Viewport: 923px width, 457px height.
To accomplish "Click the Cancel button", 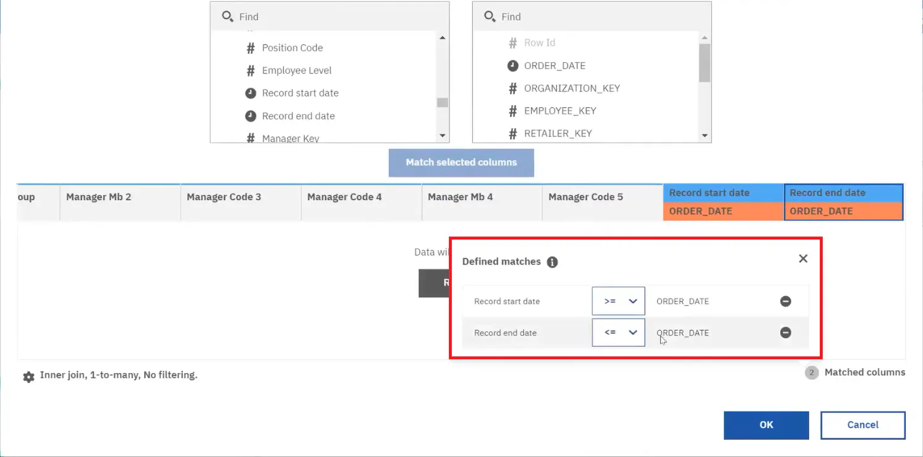I will point(862,425).
